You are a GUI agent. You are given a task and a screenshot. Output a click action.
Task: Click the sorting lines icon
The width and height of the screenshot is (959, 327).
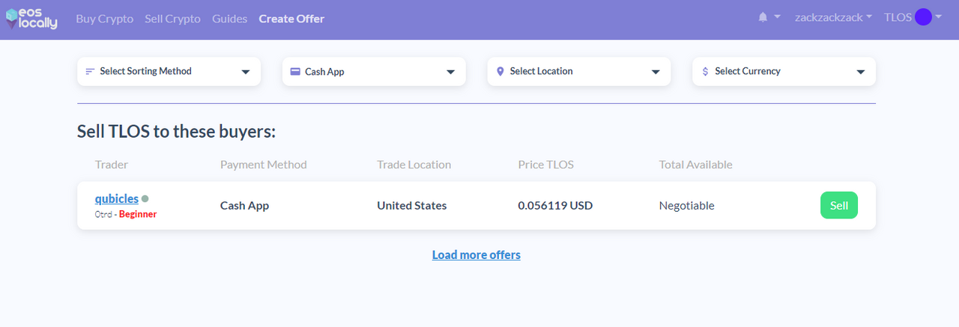tap(90, 72)
